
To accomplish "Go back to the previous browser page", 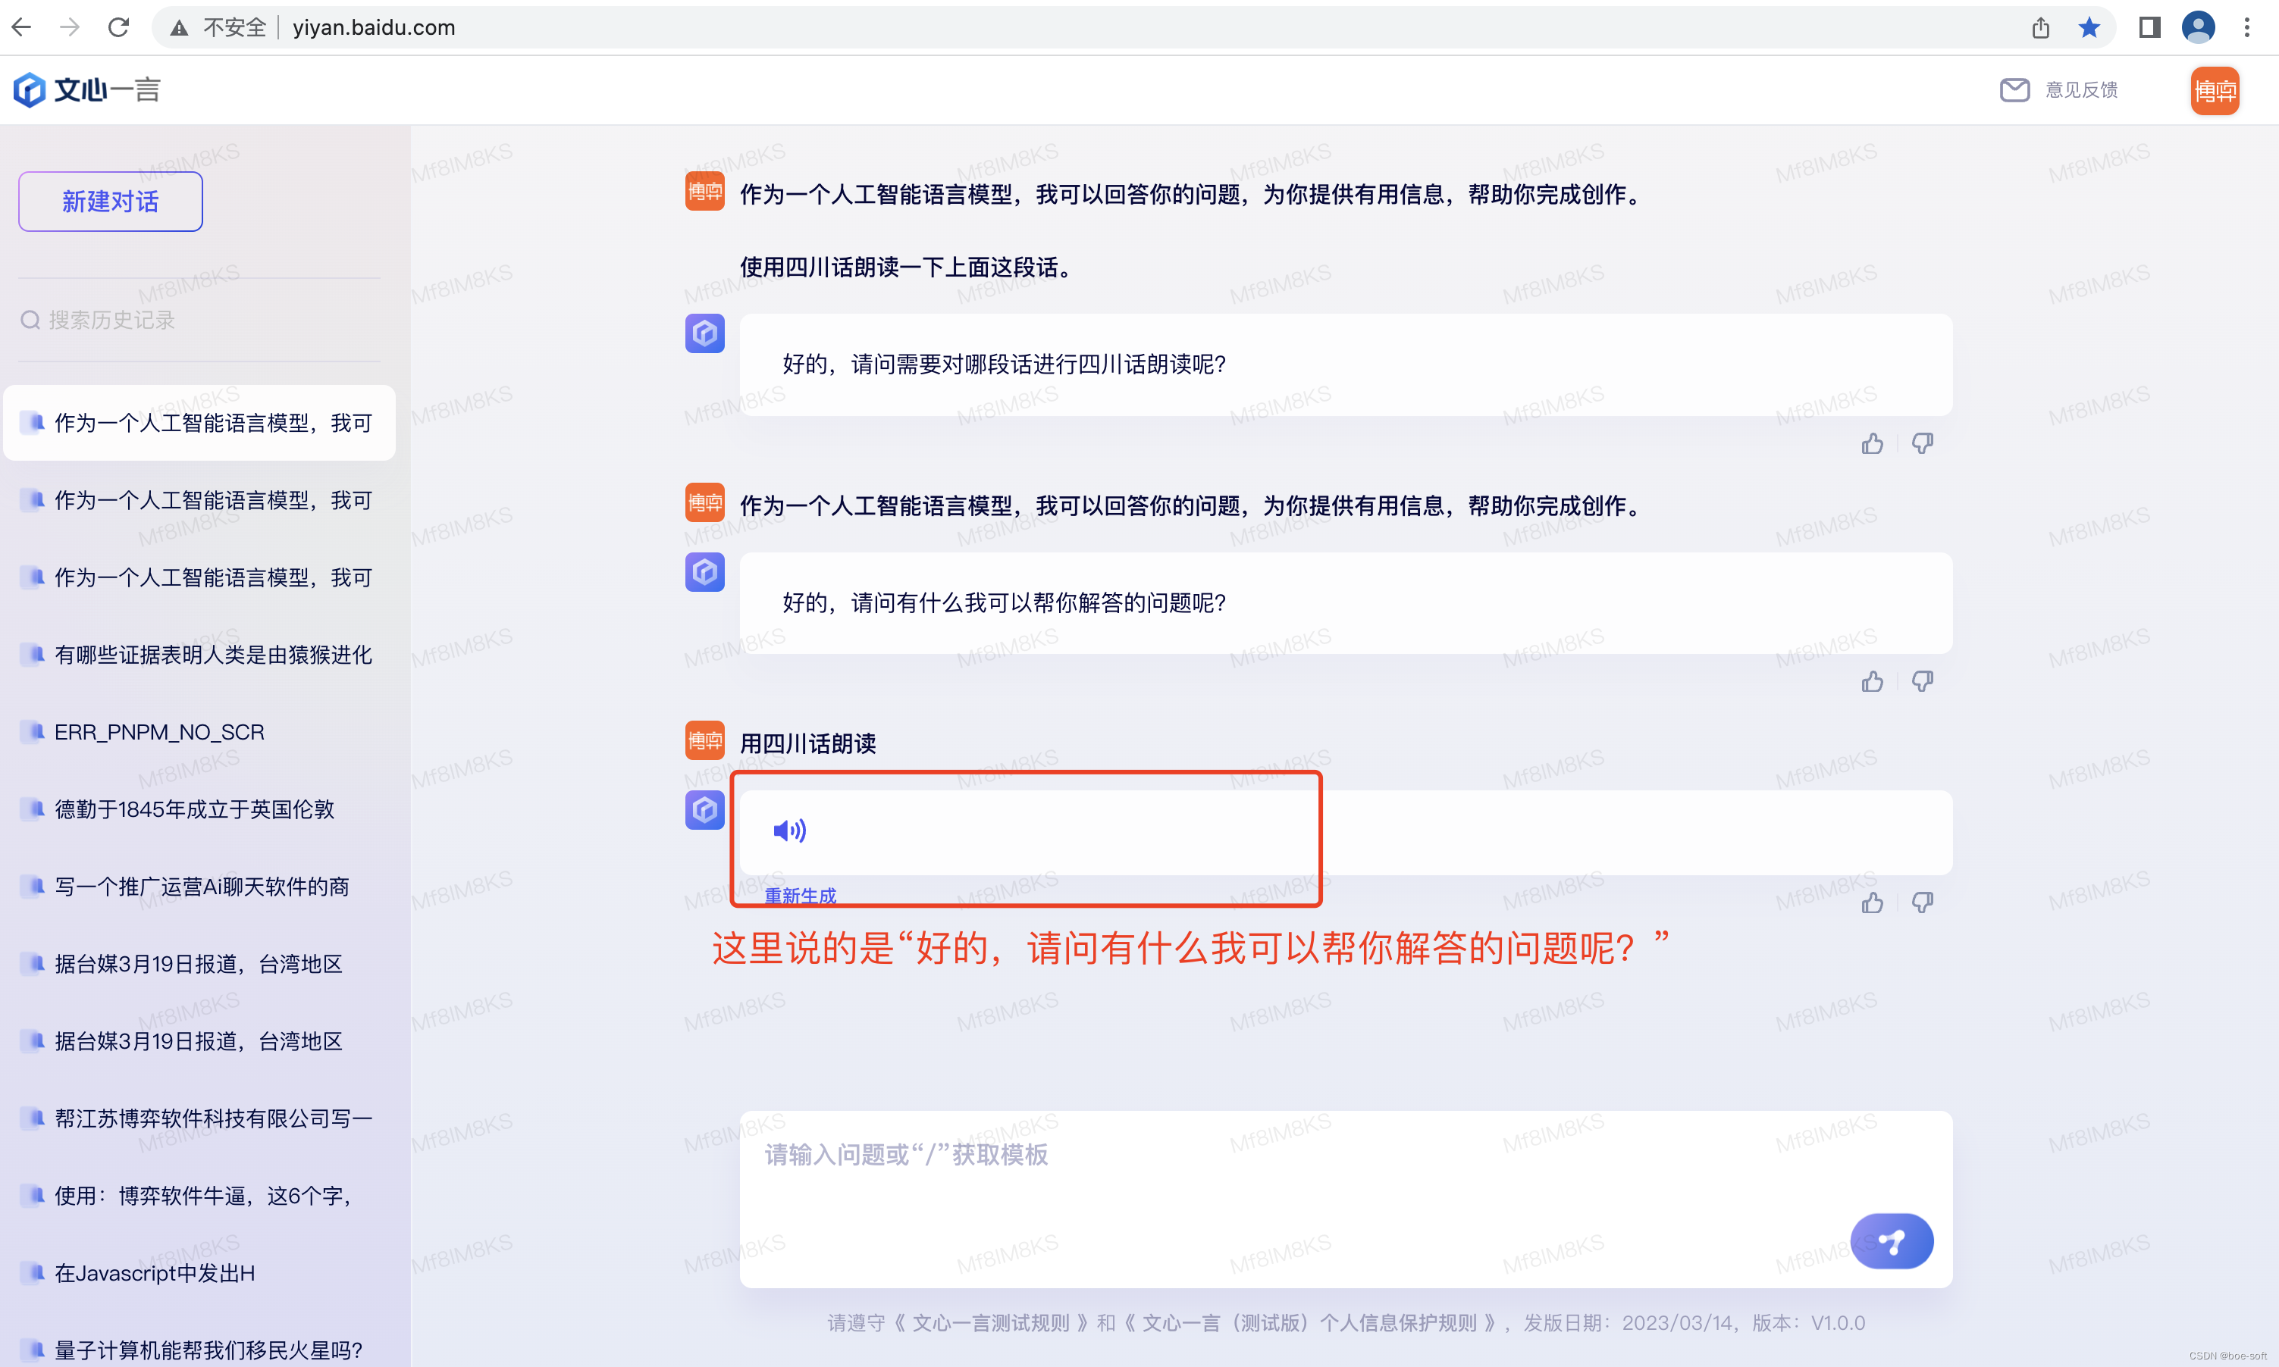I will coord(22,27).
